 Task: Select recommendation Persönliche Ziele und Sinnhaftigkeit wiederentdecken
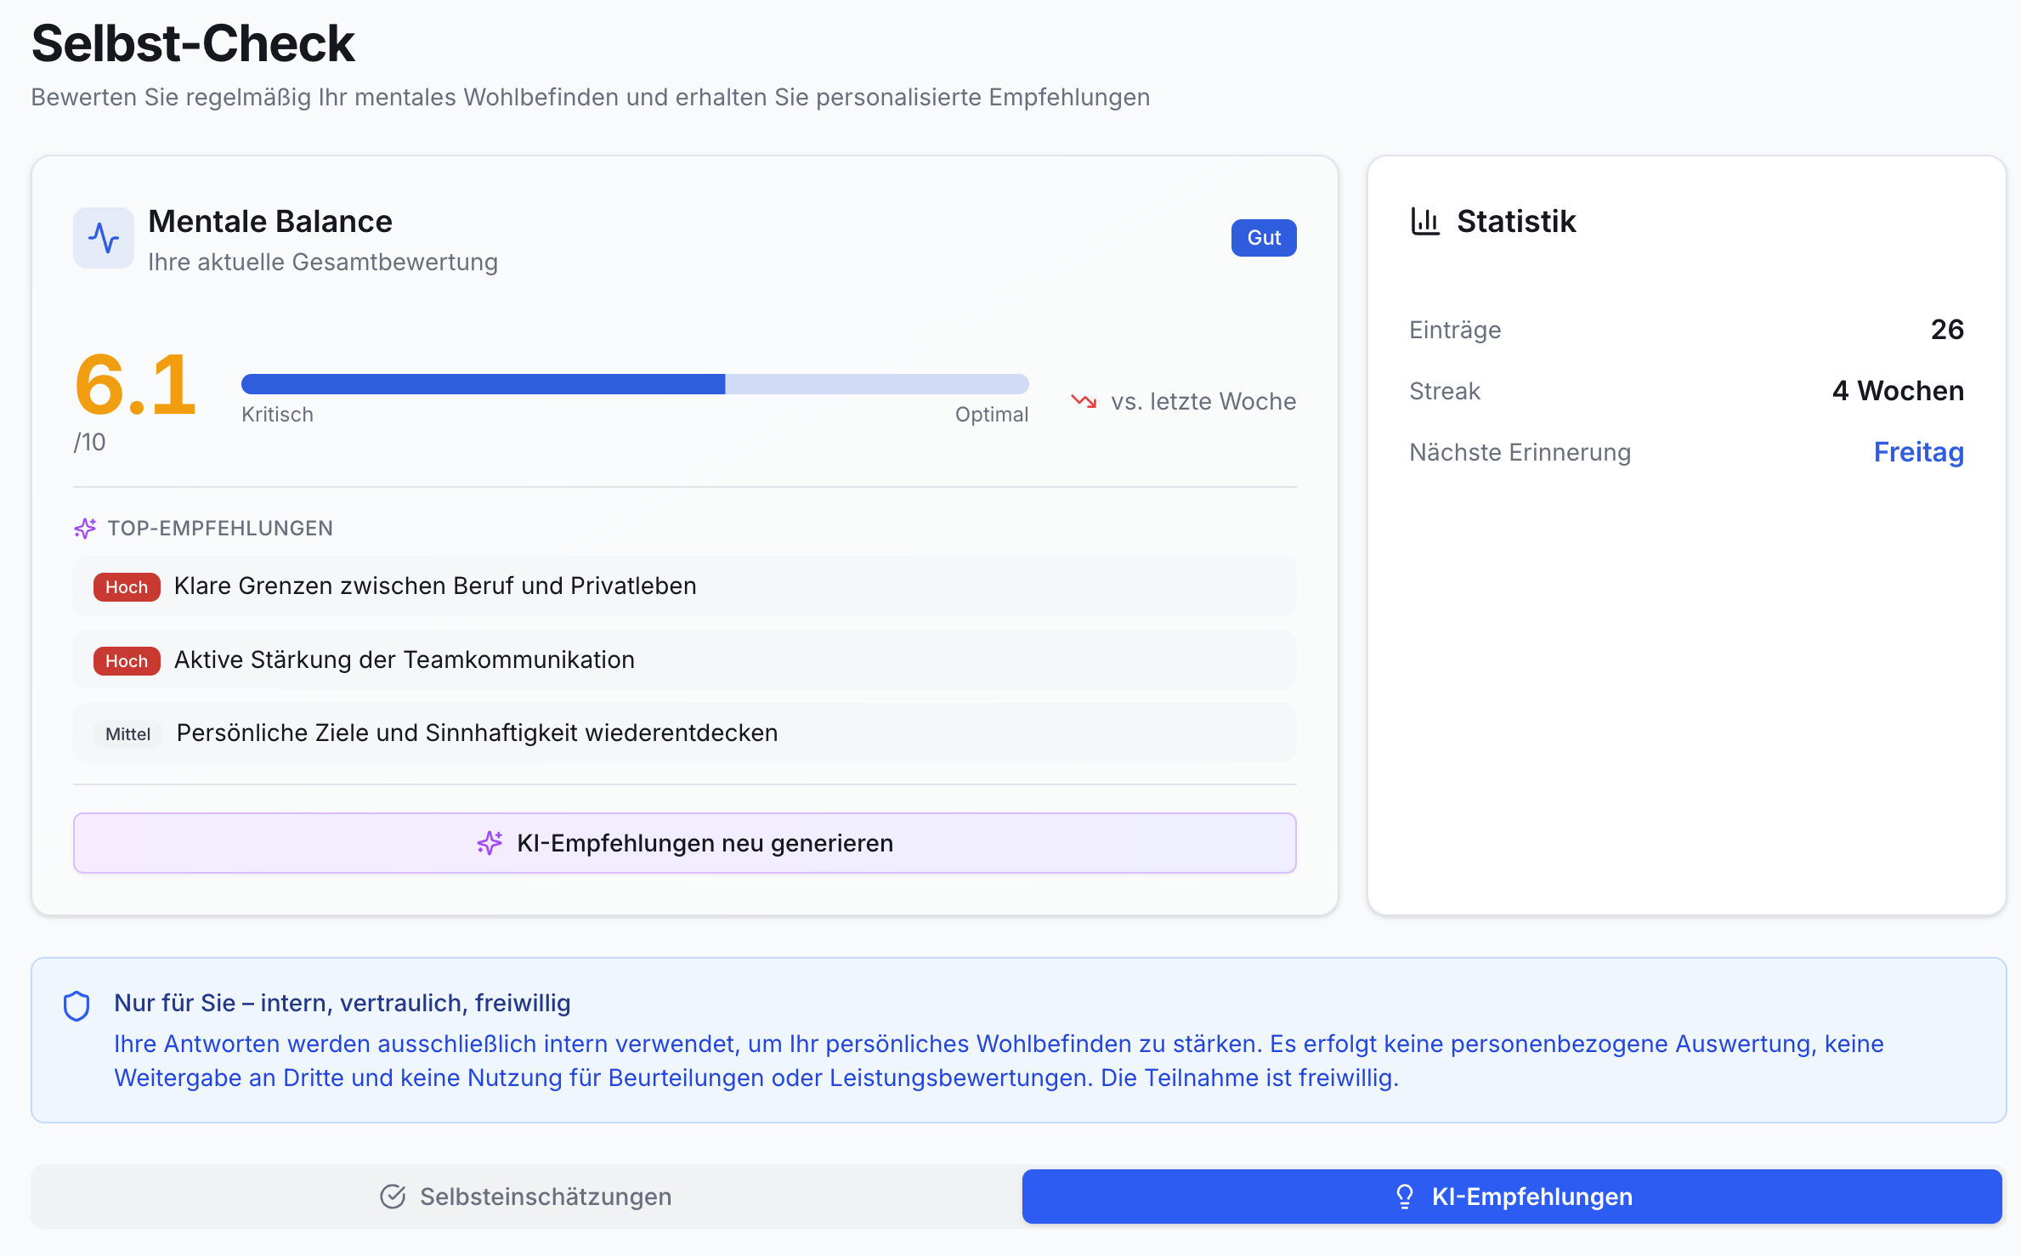tap(685, 733)
